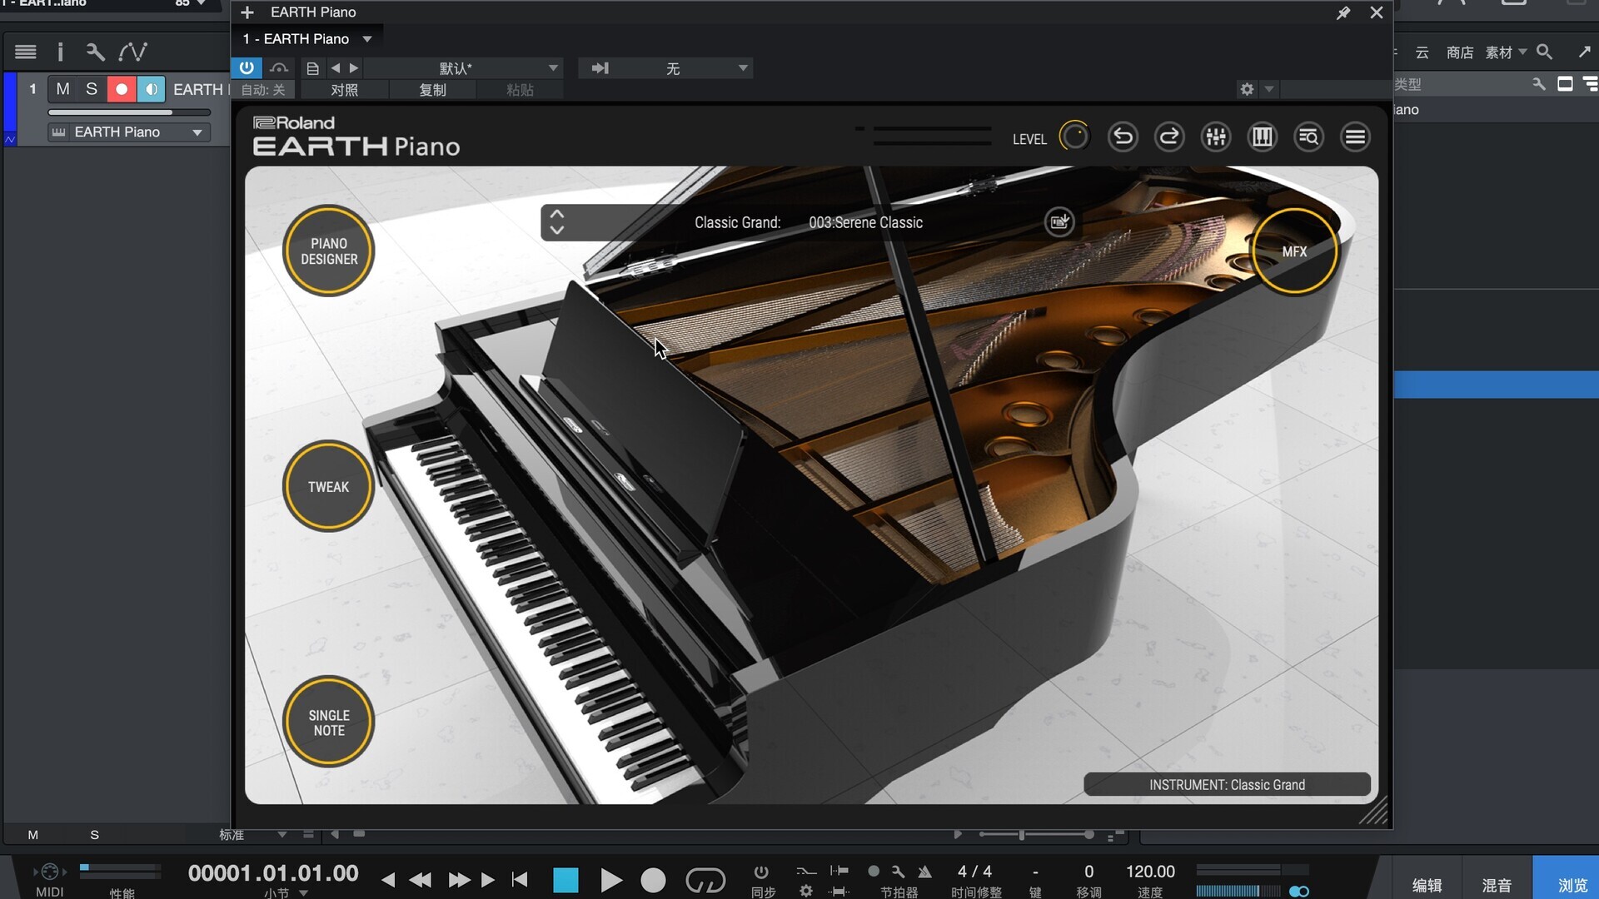This screenshot has width=1599, height=899.
Task: Mute track 1 with M button
Action: [x=62, y=89]
